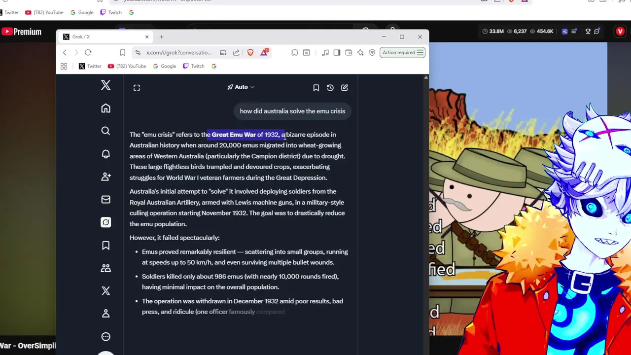The height and width of the screenshot is (355, 631).
Task: Select the Grok icon in X sidebar
Action: tap(105, 222)
